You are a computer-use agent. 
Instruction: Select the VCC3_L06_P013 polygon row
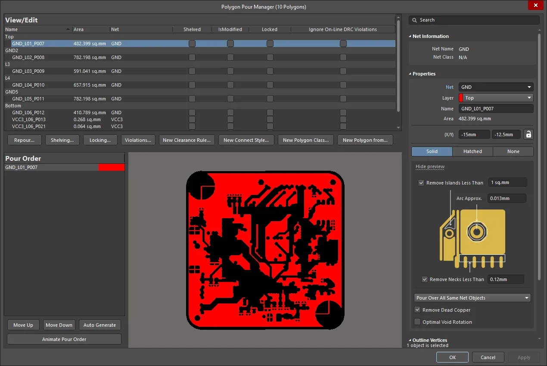199,119
